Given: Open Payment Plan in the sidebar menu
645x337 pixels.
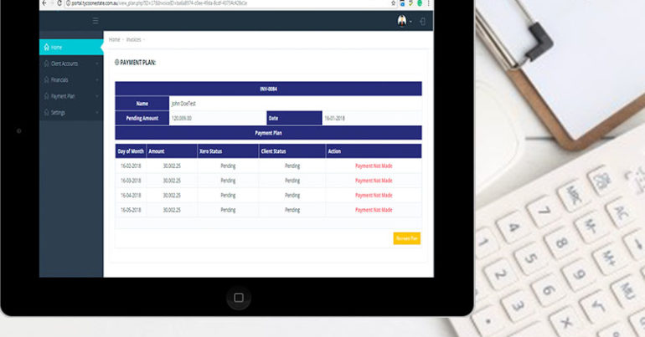Looking at the screenshot, I should 70,96.
